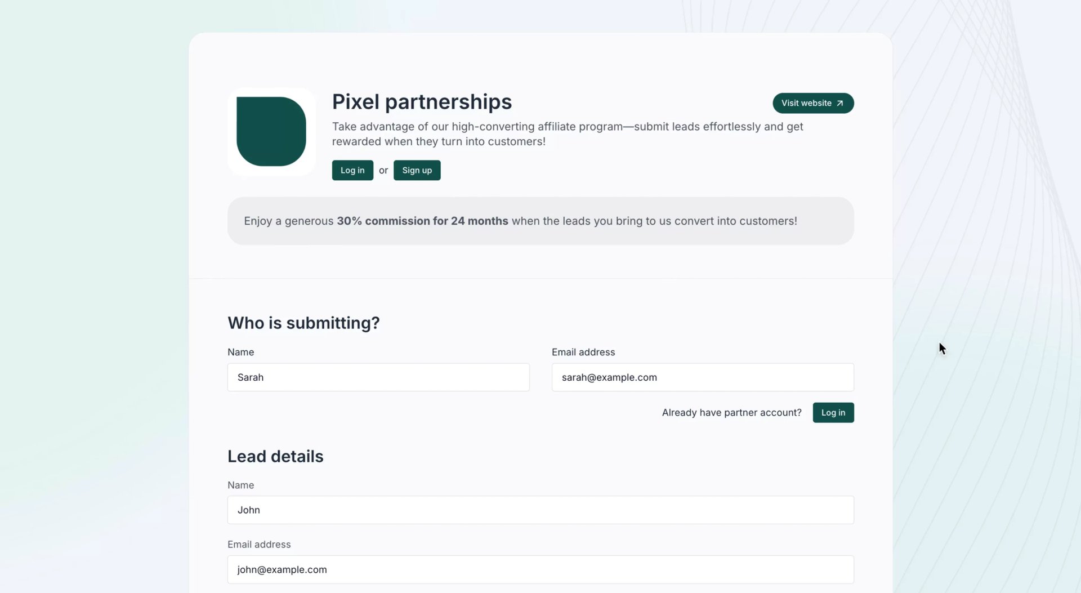
Task: Focus the lead Name field containing John
Action: coord(540,510)
